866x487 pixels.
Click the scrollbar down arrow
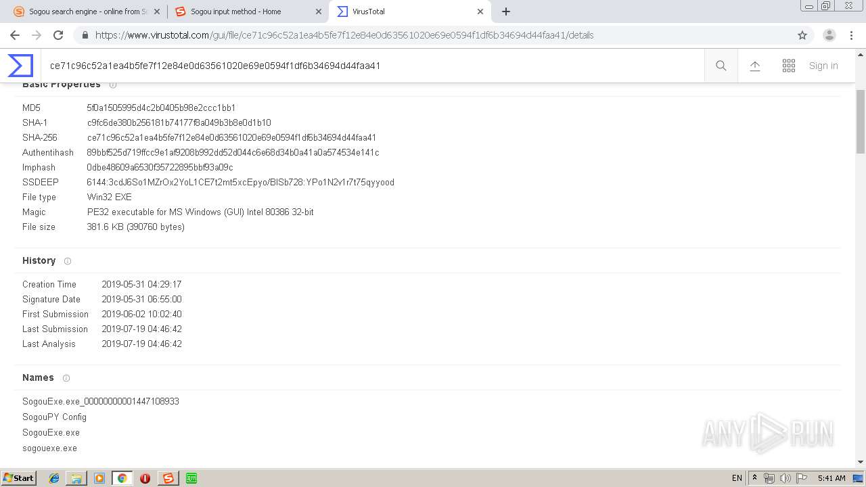click(x=861, y=462)
